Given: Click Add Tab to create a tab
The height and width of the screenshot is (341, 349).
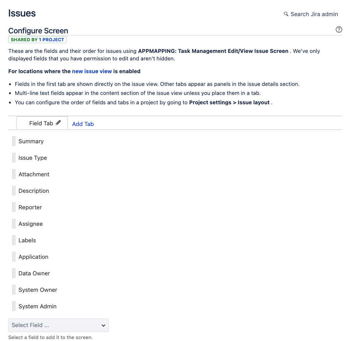Looking at the screenshot, I should click(83, 124).
